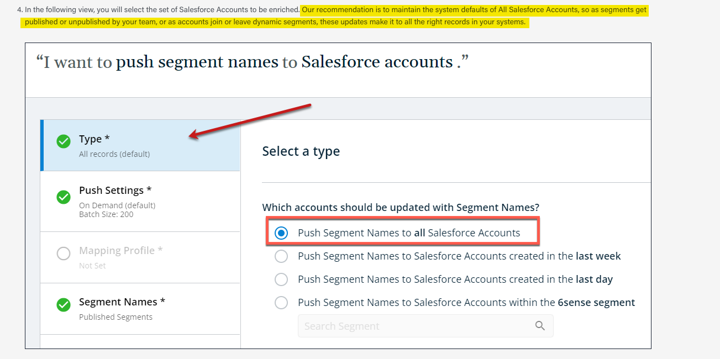Click 'Not Set' under Mapping Profile
720x359 pixels.
point(92,266)
